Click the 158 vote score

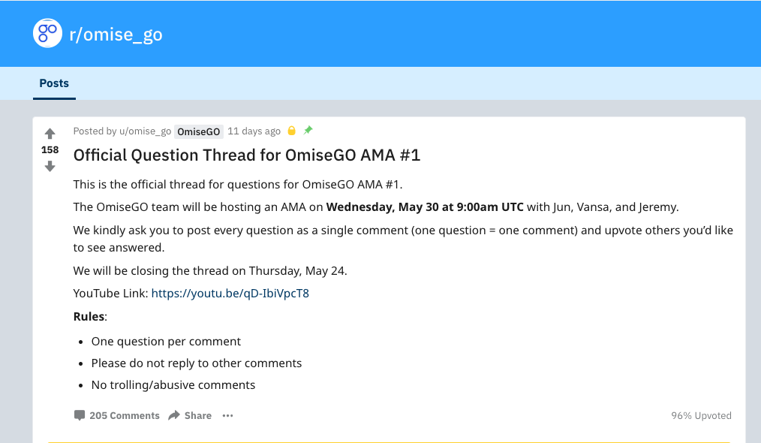(50, 150)
